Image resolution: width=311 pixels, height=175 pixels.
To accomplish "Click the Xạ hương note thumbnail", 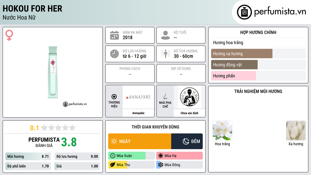I will pos(296,131).
